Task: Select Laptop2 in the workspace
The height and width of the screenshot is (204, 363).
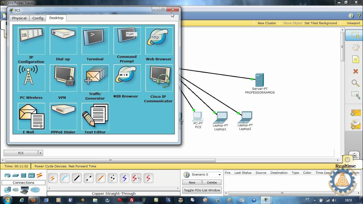Action: click(245, 117)
